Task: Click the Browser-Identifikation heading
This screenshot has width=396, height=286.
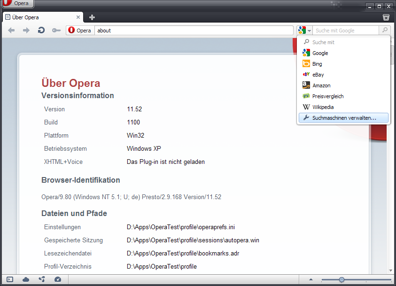Action: [x=81, y=180]
